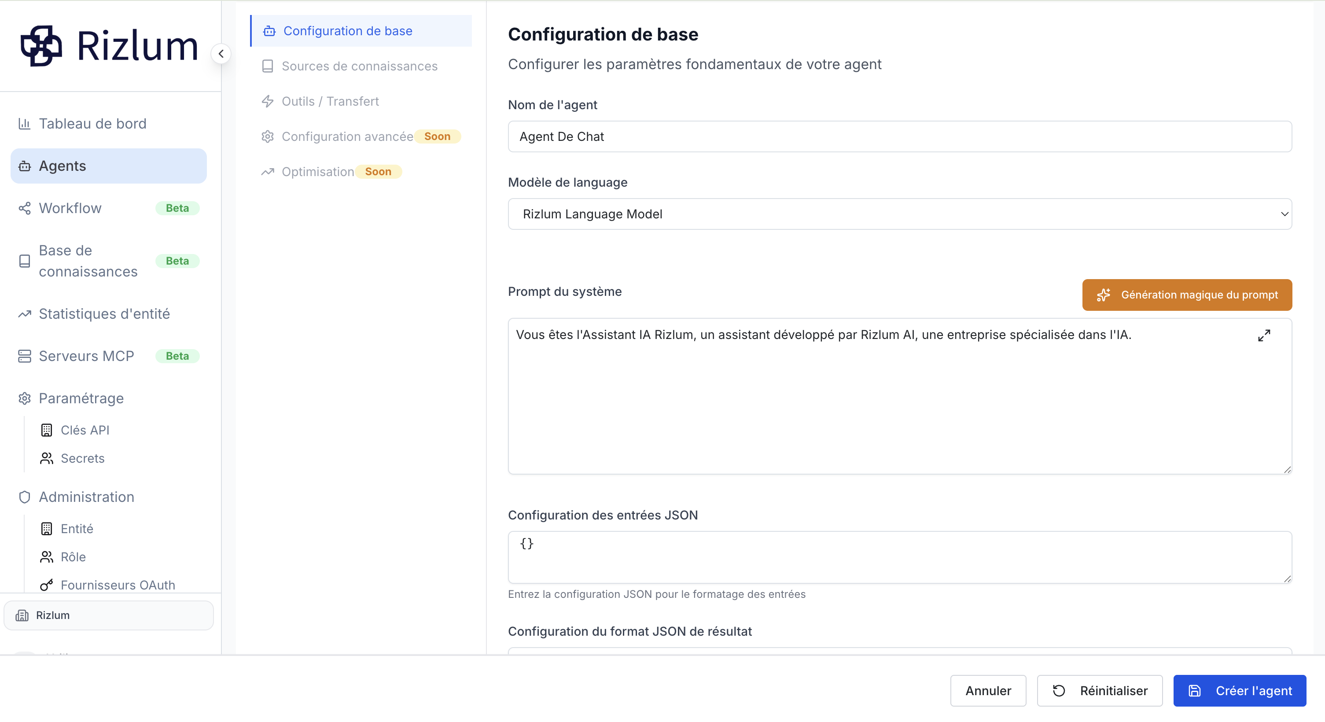Select the Optimisation tab
The width and height of the screenshot is (1325, 722).
point(361,172)
